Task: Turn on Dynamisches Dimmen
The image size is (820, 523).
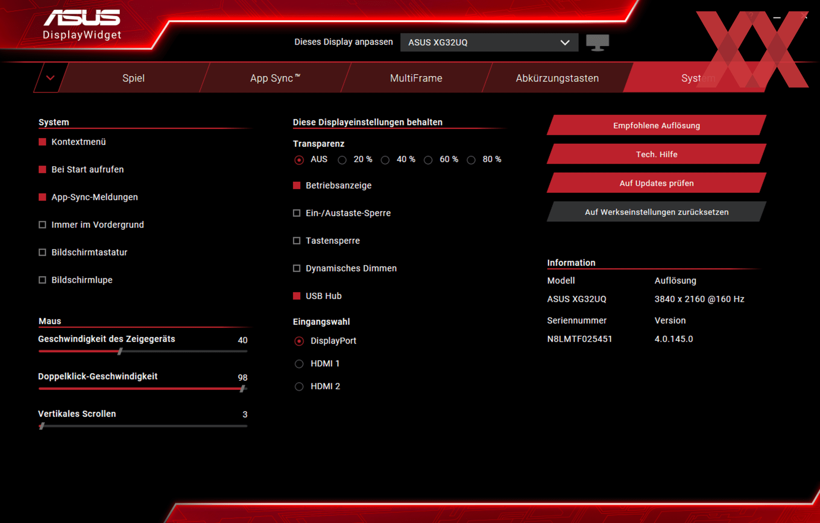Action: [296, 268]
